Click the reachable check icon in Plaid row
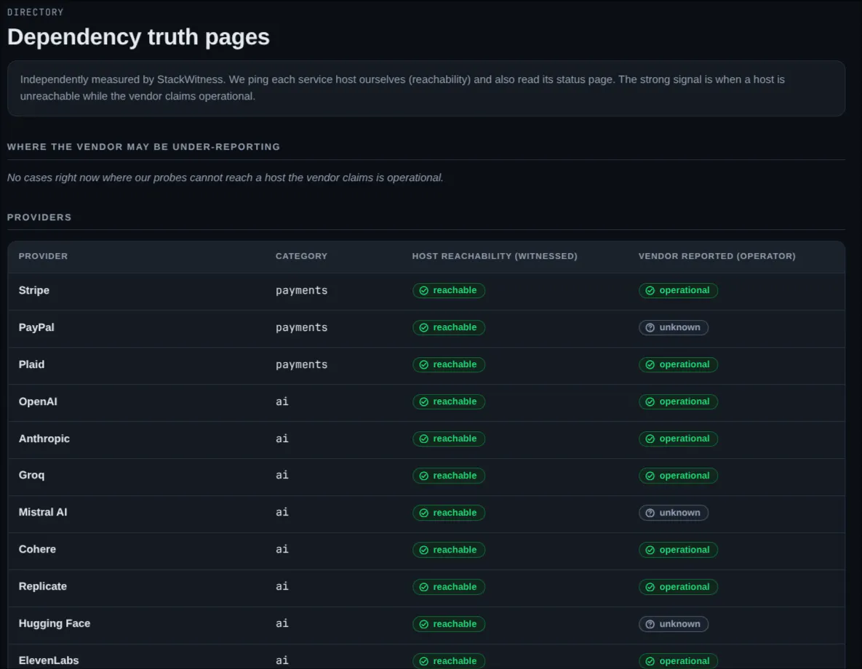The image size is (862, 669). pos(424,365)
